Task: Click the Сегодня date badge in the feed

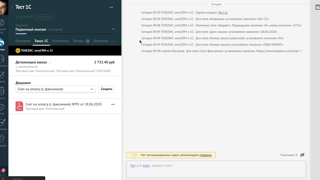Action: click(x=216, y=4)
